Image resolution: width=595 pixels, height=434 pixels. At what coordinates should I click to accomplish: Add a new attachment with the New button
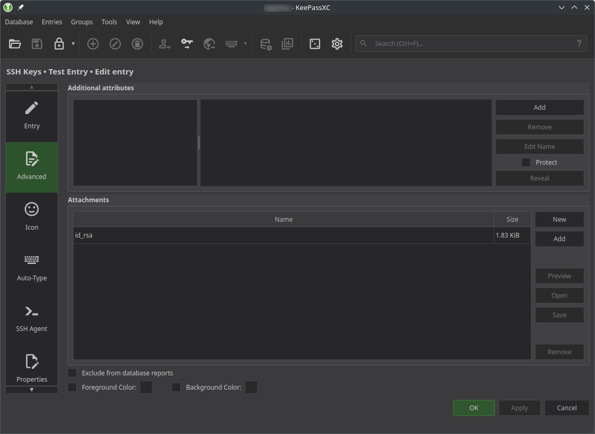coord(559,219)
